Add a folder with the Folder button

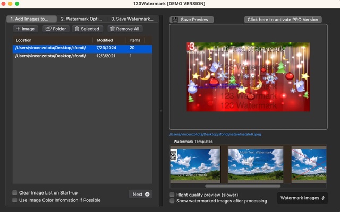pyautogui.click(x=56, y=29)
